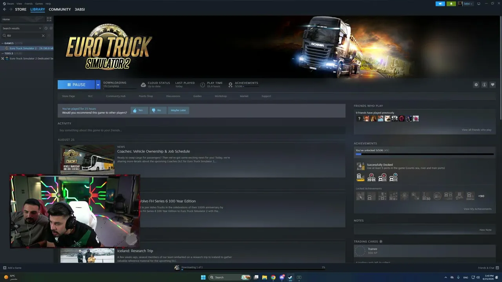Open the Coaches news thumbnail
Screen dimensions: 502x282
[x=87, y=159]
